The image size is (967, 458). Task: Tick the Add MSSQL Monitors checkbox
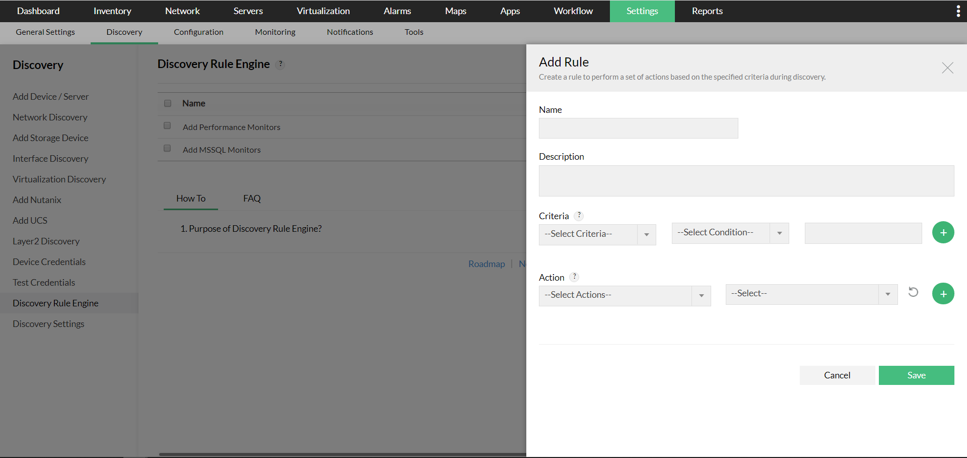point(167,149)
